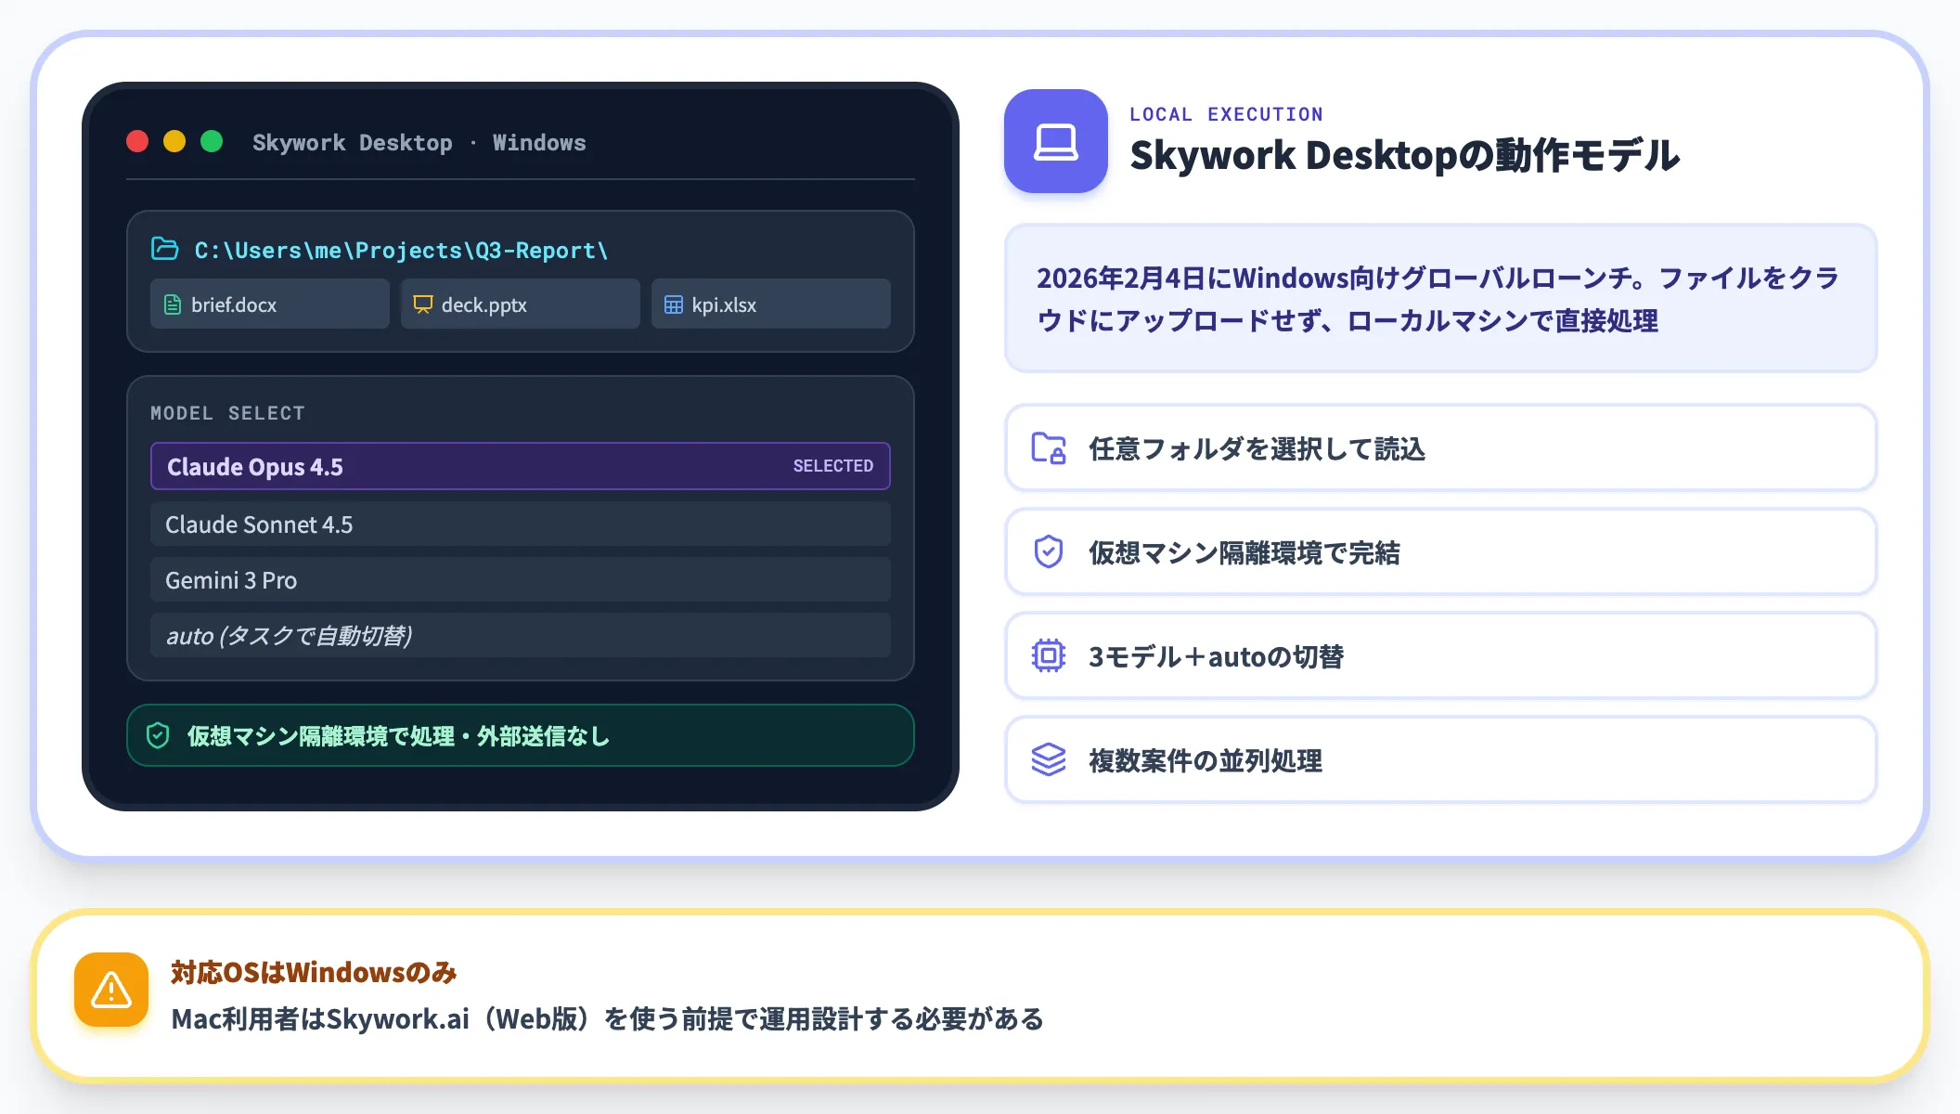Viewport: 1960px width, 1114px height.
Task: Click the locked folder icon beside 任意フォルダを選択して読込
Action: (1049, 448)
